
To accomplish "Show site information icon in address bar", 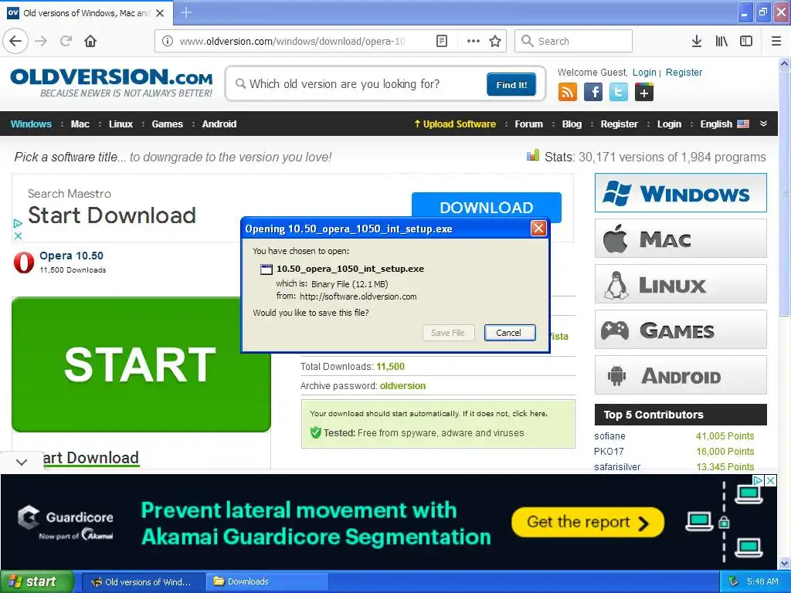I will click(168, 41).
